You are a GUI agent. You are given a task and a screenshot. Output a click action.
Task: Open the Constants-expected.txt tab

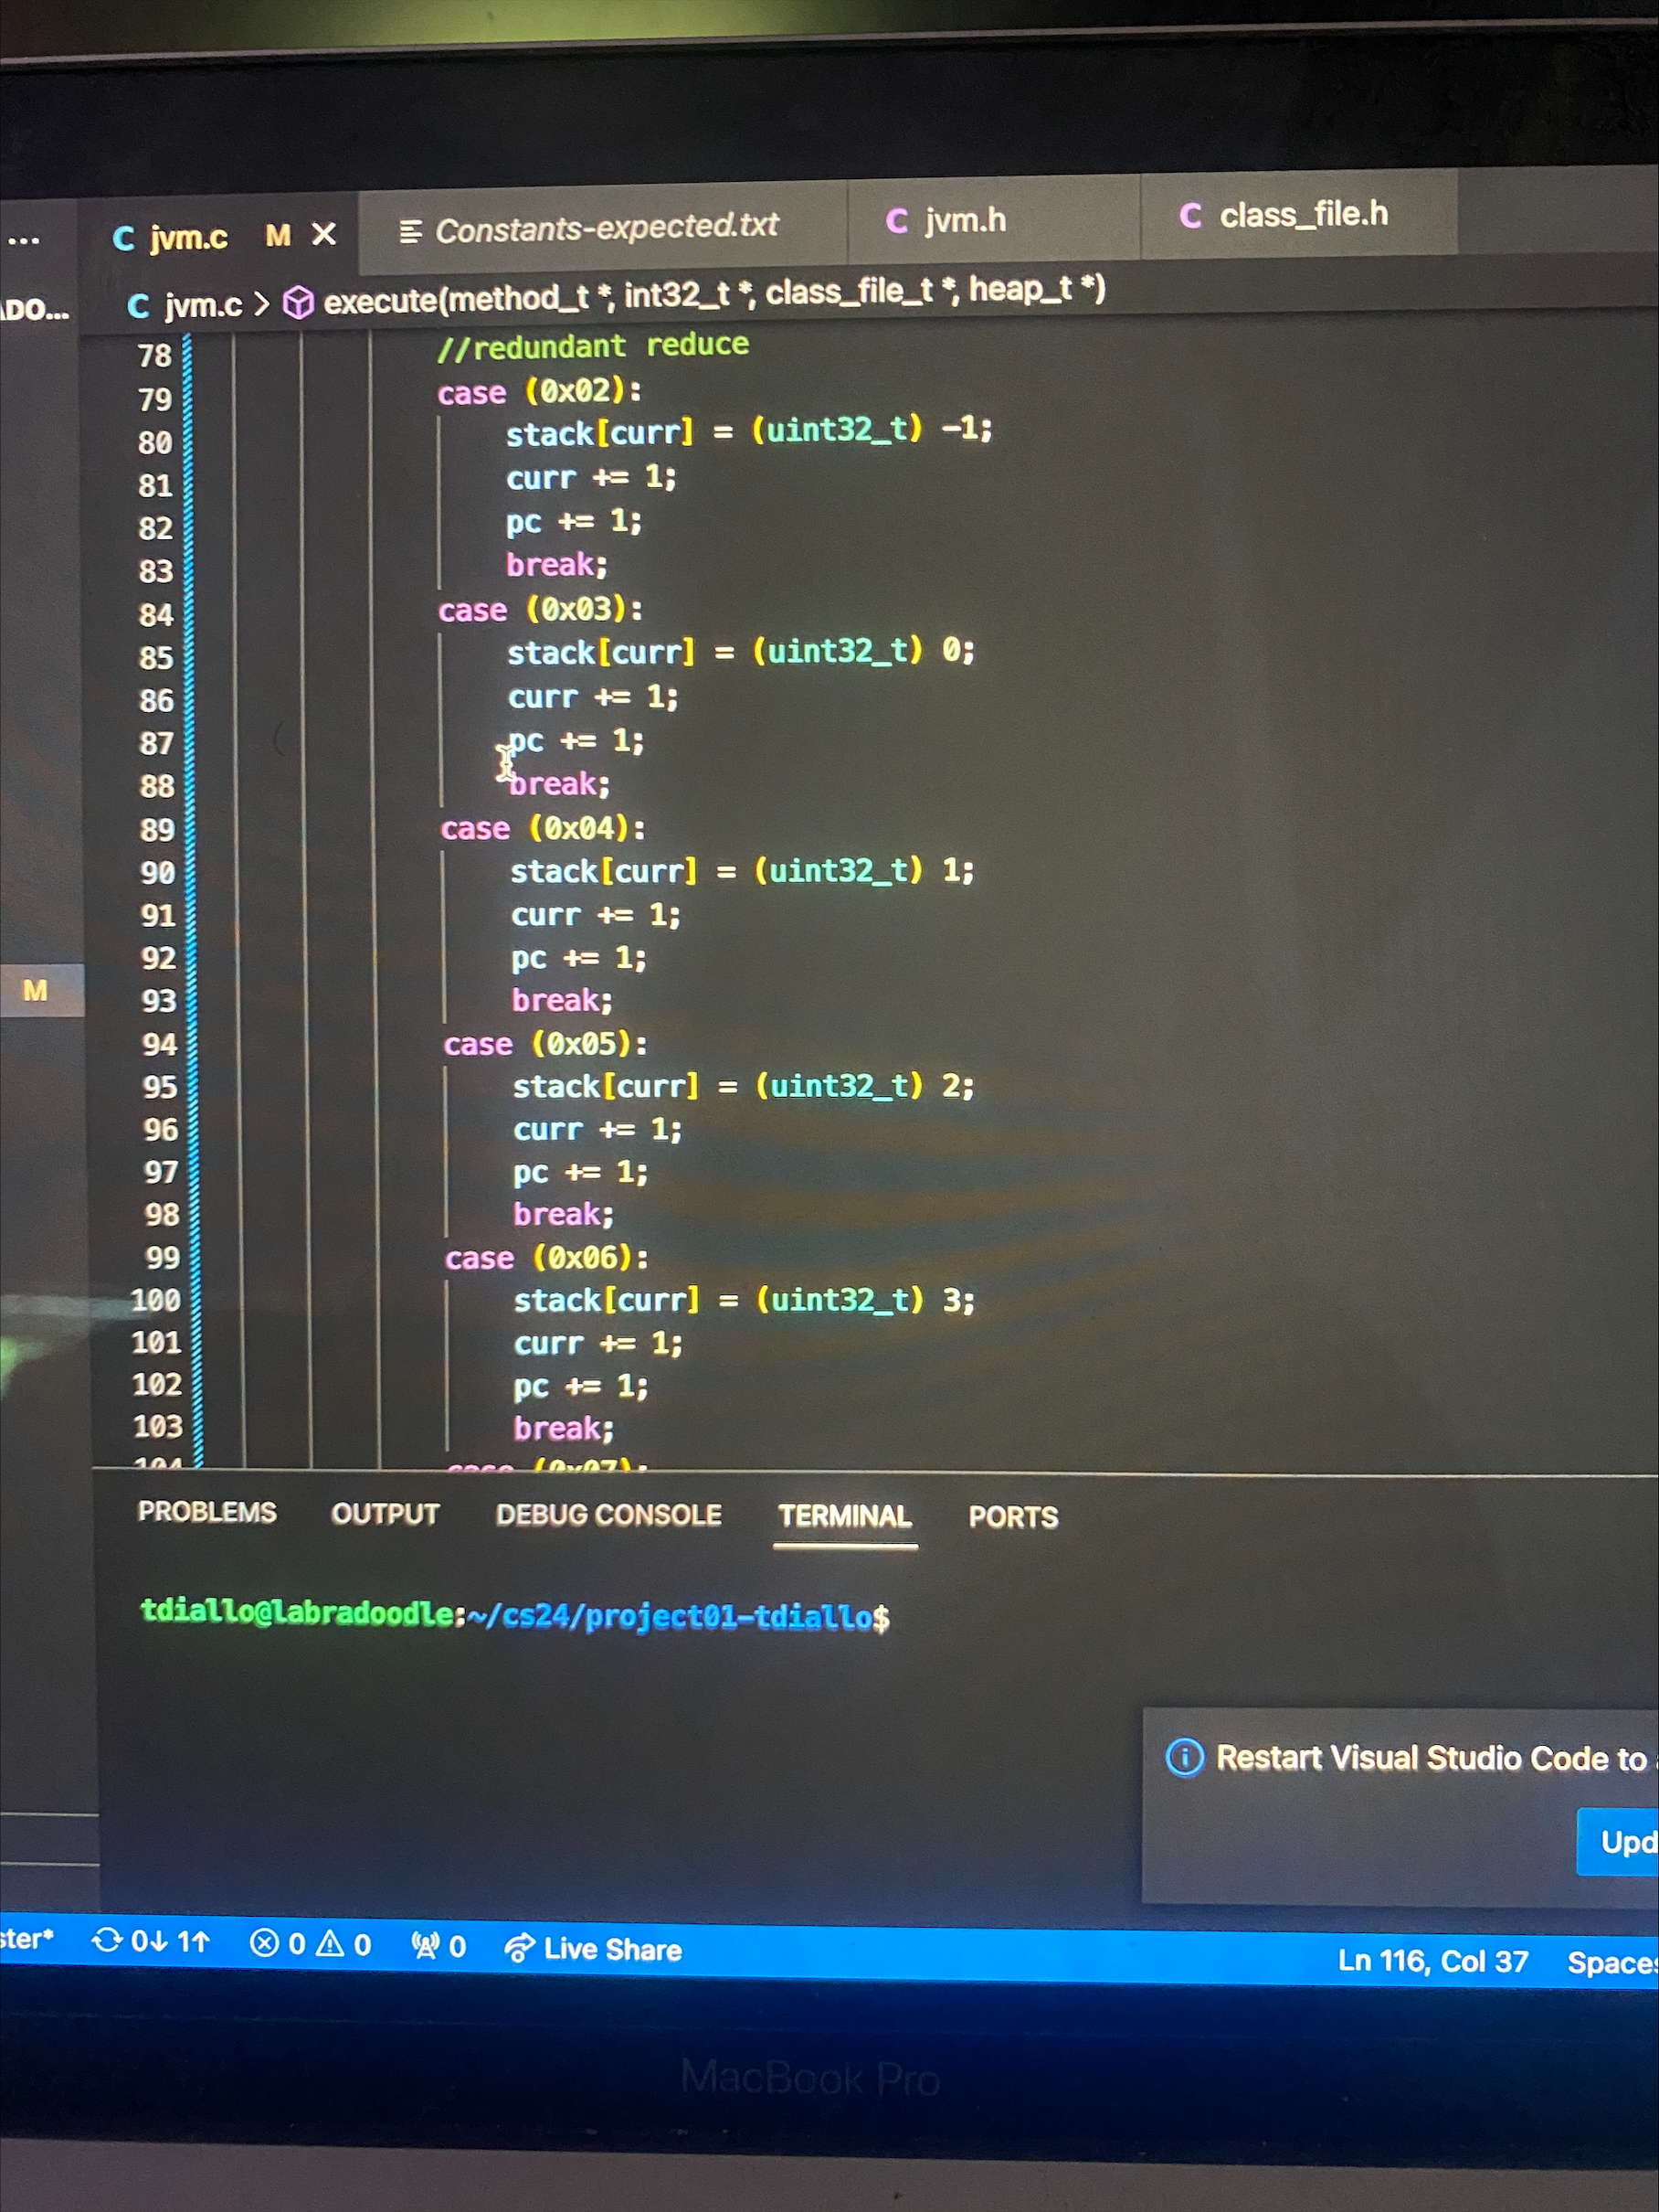pos(605,228)
